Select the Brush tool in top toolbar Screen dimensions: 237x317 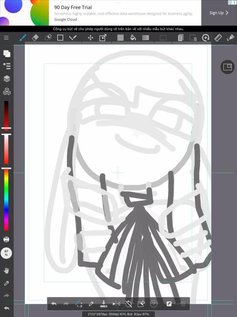coord(23,38)
